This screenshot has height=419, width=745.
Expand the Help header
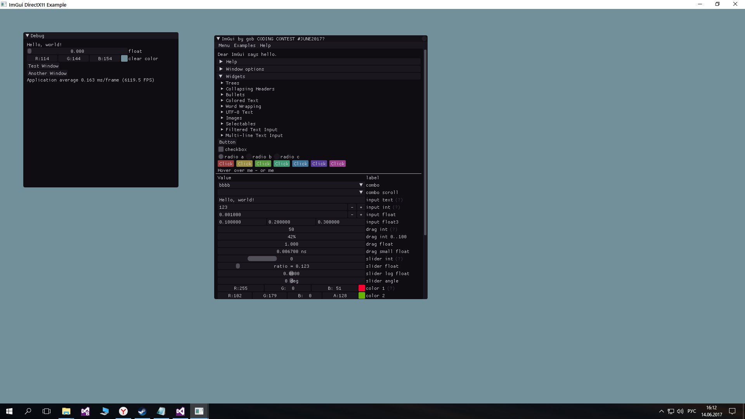click(x=319, y=62)
